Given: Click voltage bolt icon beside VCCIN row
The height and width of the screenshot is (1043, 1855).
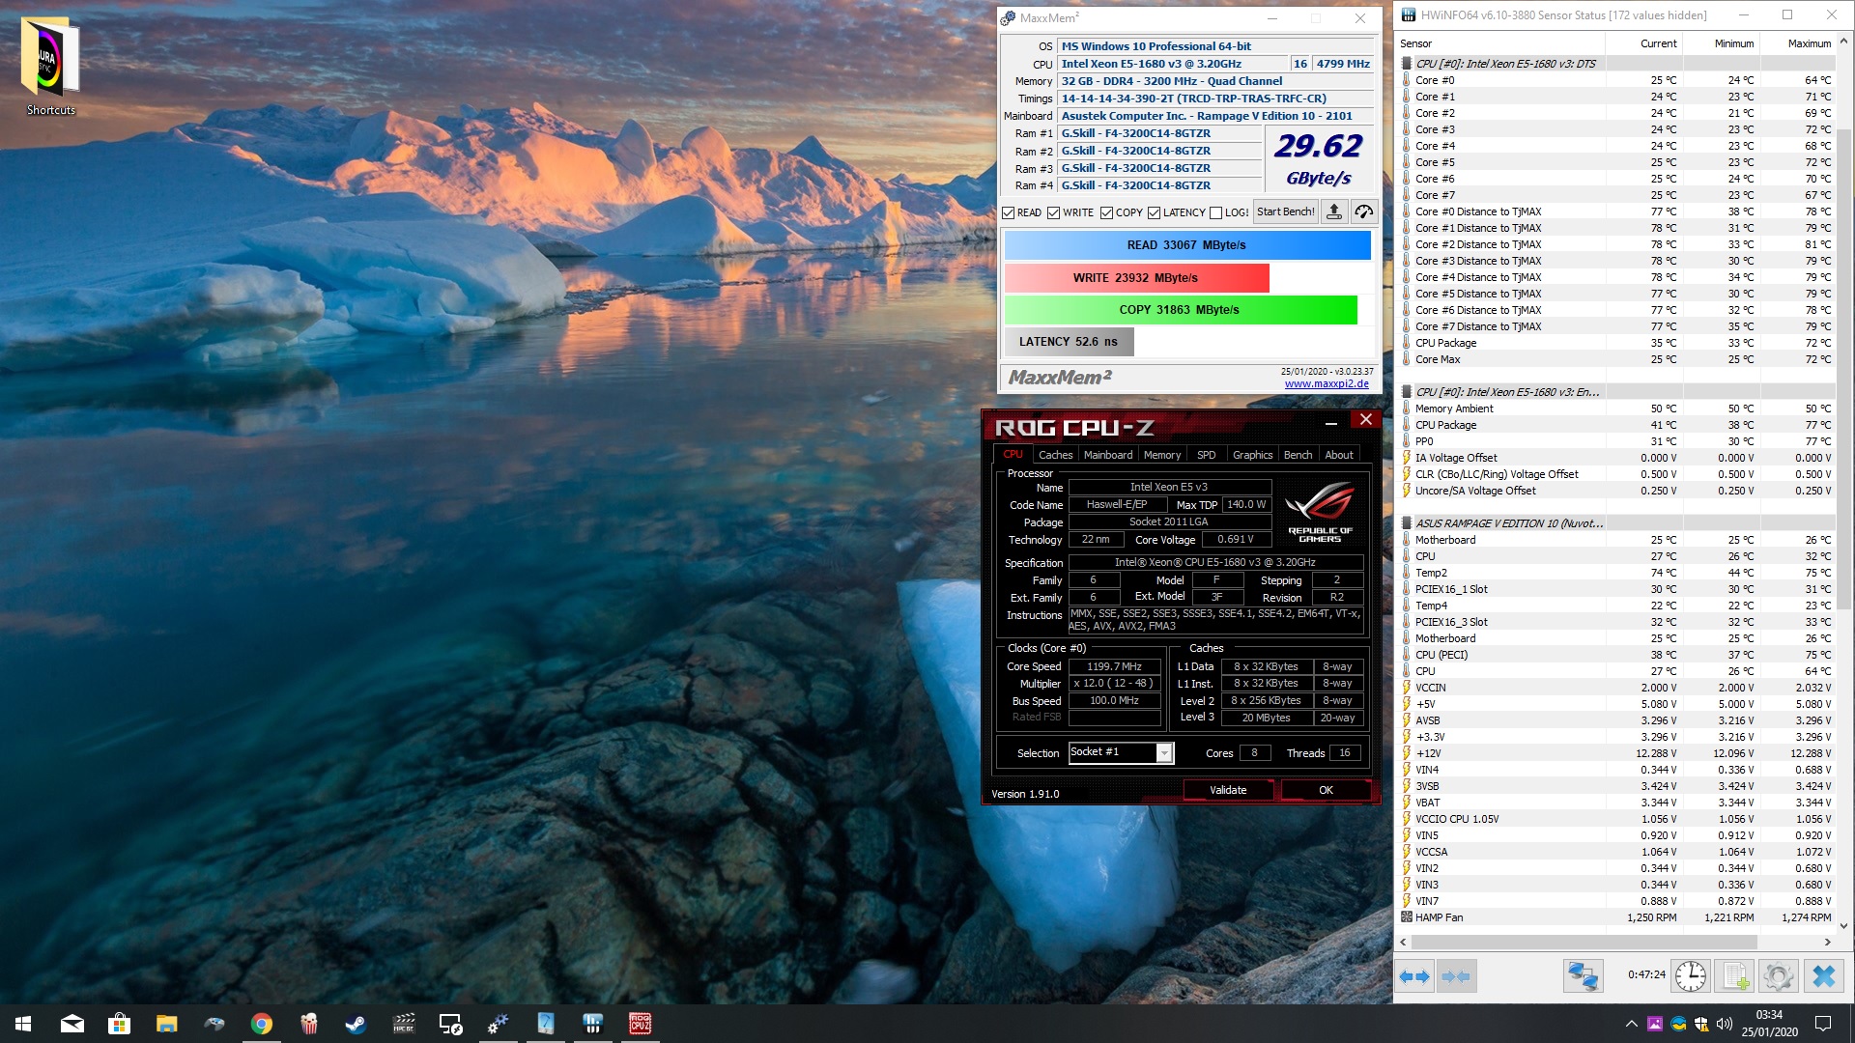Looking at the screenshot, I should pyautogui.click(x=1407, y=688).
